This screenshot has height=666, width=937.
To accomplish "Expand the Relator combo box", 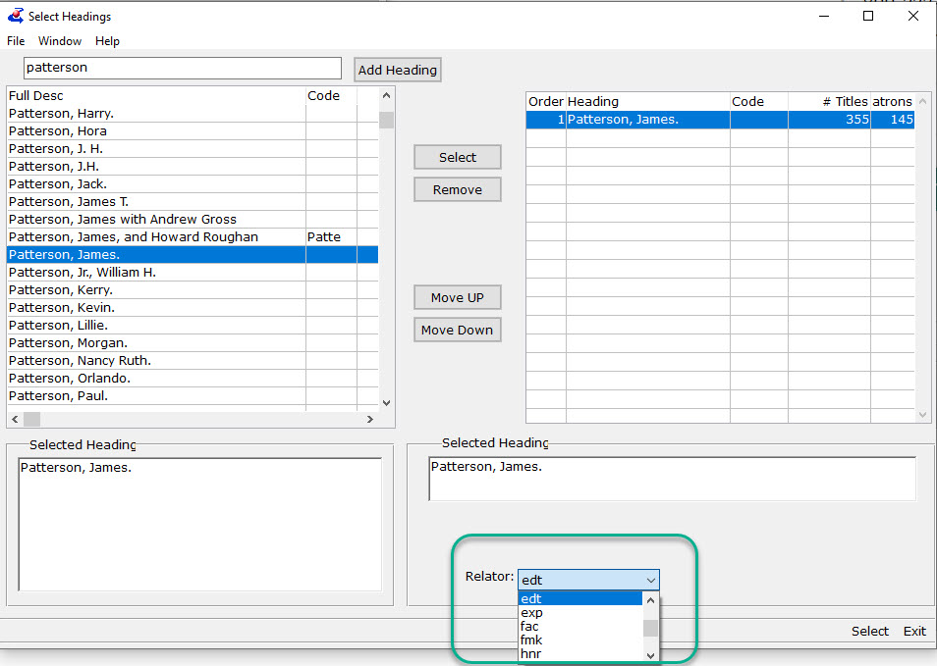I will pos(650,580).
